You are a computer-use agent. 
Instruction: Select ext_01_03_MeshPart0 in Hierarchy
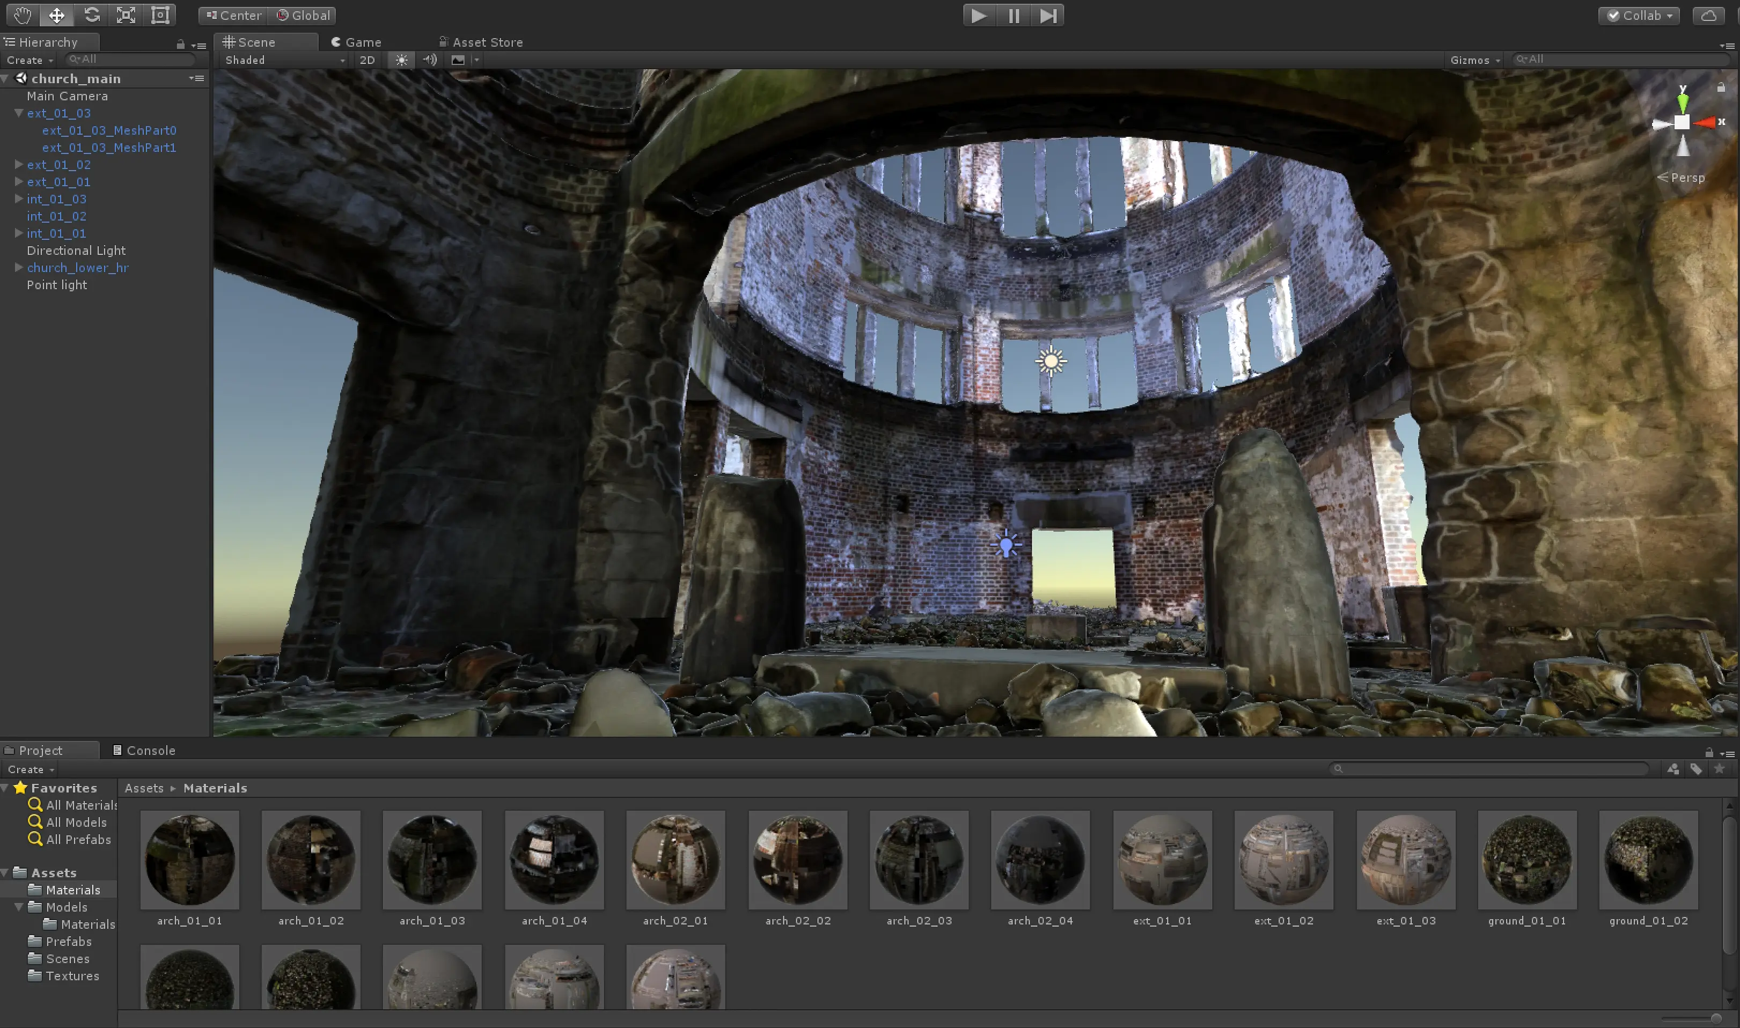click(109, 130)
